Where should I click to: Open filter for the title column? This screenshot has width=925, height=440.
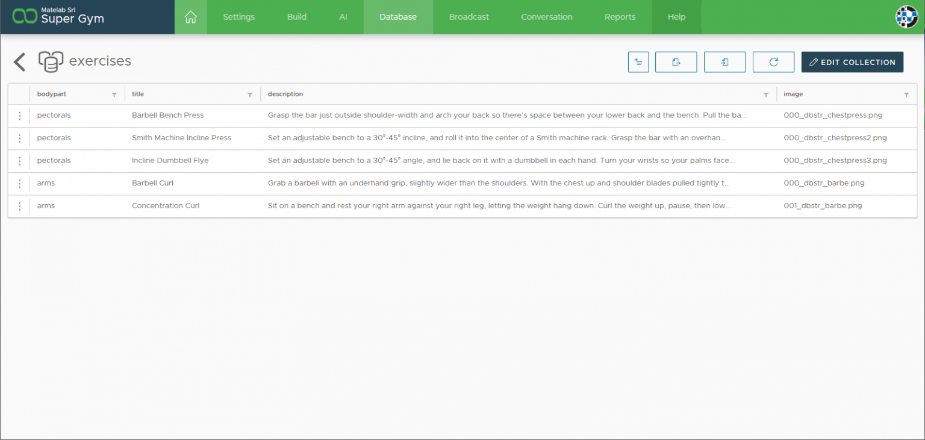tap(250, 95)
